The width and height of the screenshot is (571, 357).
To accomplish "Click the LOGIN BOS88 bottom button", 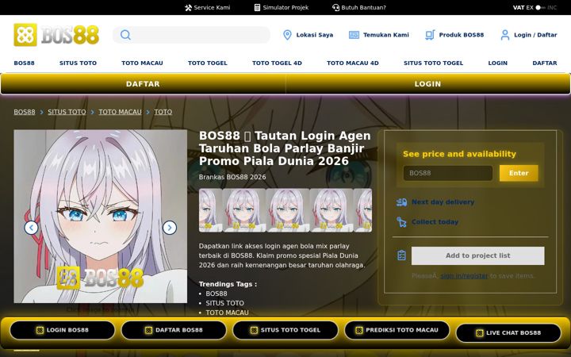I will tap(63, 330).
